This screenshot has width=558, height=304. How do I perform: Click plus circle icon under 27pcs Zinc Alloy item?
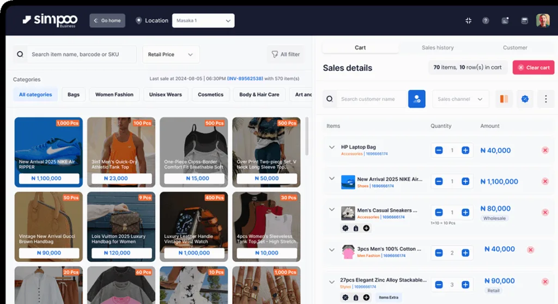pos(366,297)
